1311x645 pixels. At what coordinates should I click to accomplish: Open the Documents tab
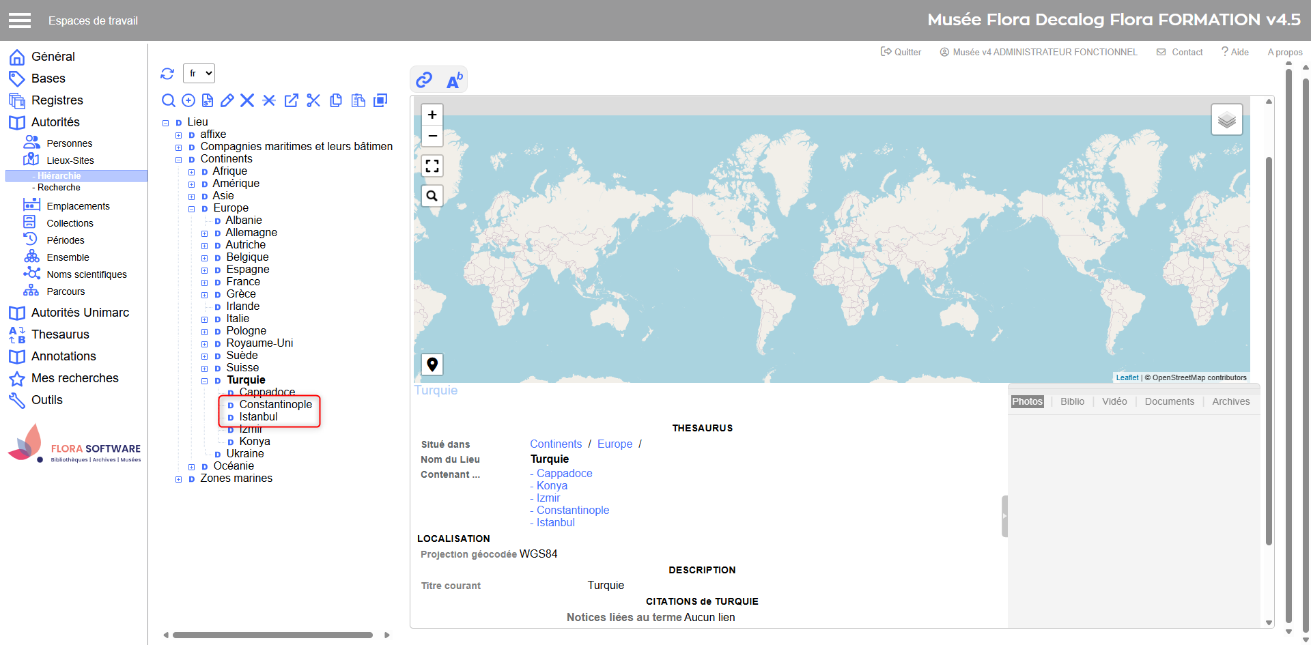(x=1169, y=401)
